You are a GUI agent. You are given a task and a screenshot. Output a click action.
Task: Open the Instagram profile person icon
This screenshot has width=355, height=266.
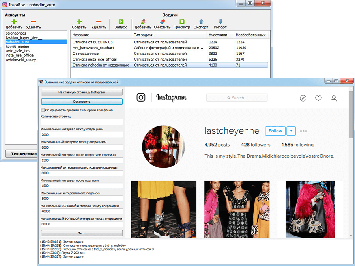334,98
